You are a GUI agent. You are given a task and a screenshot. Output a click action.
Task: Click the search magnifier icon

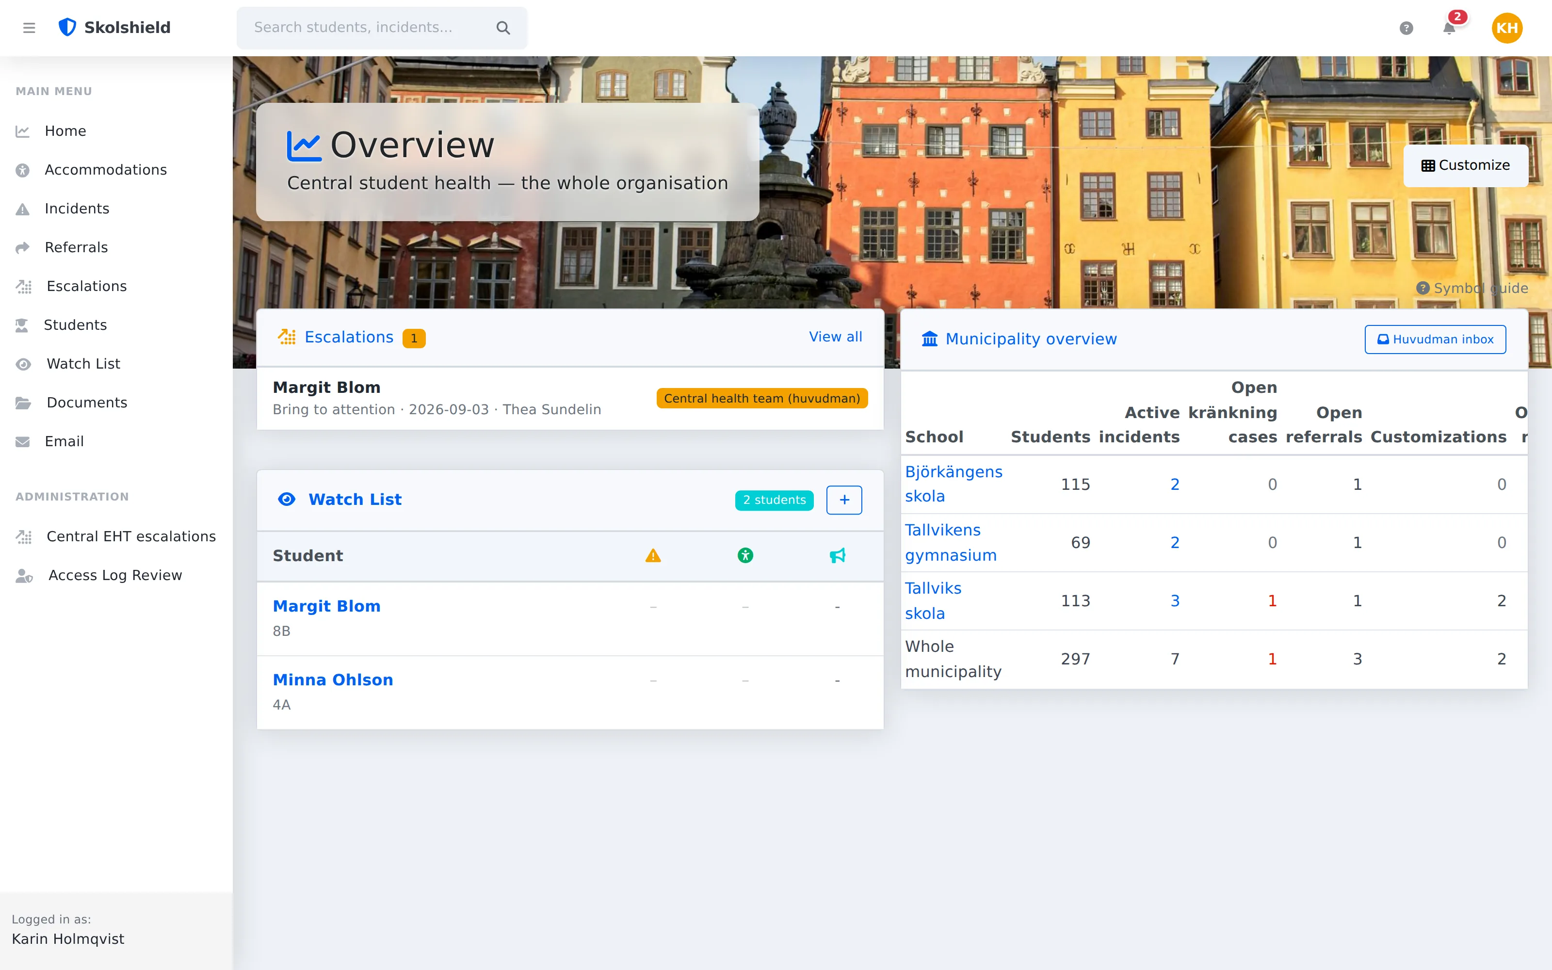pos(503,28)
